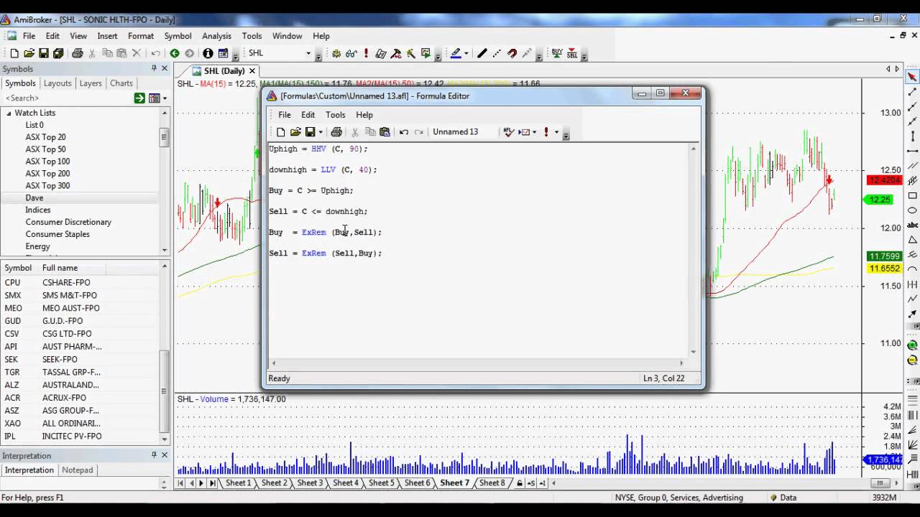The height and width of the screenshot is (517, 920).
Task: Click Open folder icon in main toolbar
Action: pos(29,53)
